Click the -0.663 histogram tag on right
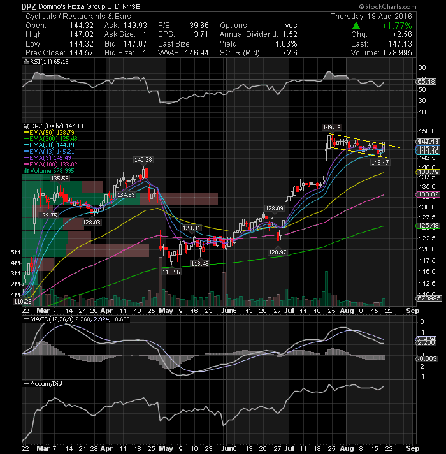The image size is (446, 454). 427,359
